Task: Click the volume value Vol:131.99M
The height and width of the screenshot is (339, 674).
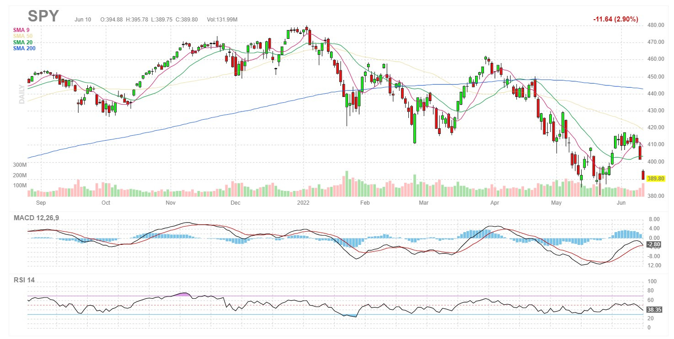Action: click(x=222, y=19)
